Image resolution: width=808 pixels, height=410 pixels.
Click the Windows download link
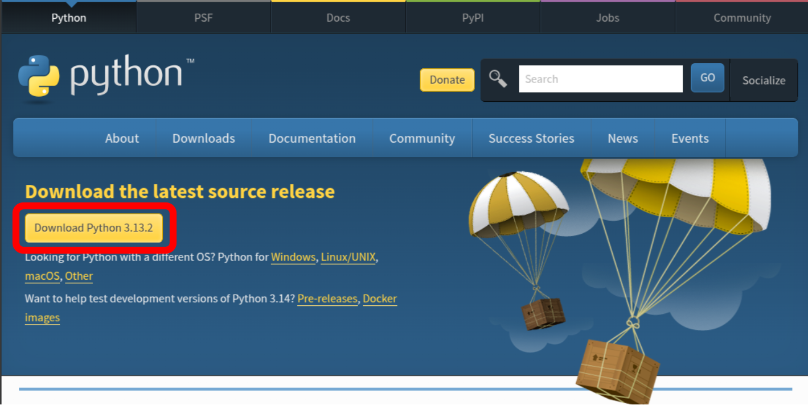tap(293, 257)
